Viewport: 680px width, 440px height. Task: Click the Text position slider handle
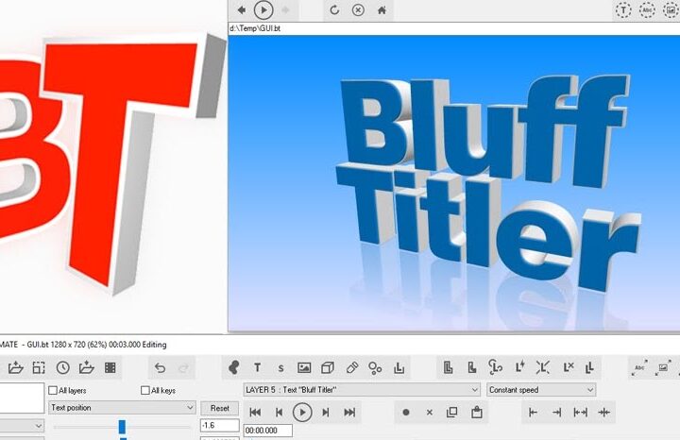click(x=122, y=427)
